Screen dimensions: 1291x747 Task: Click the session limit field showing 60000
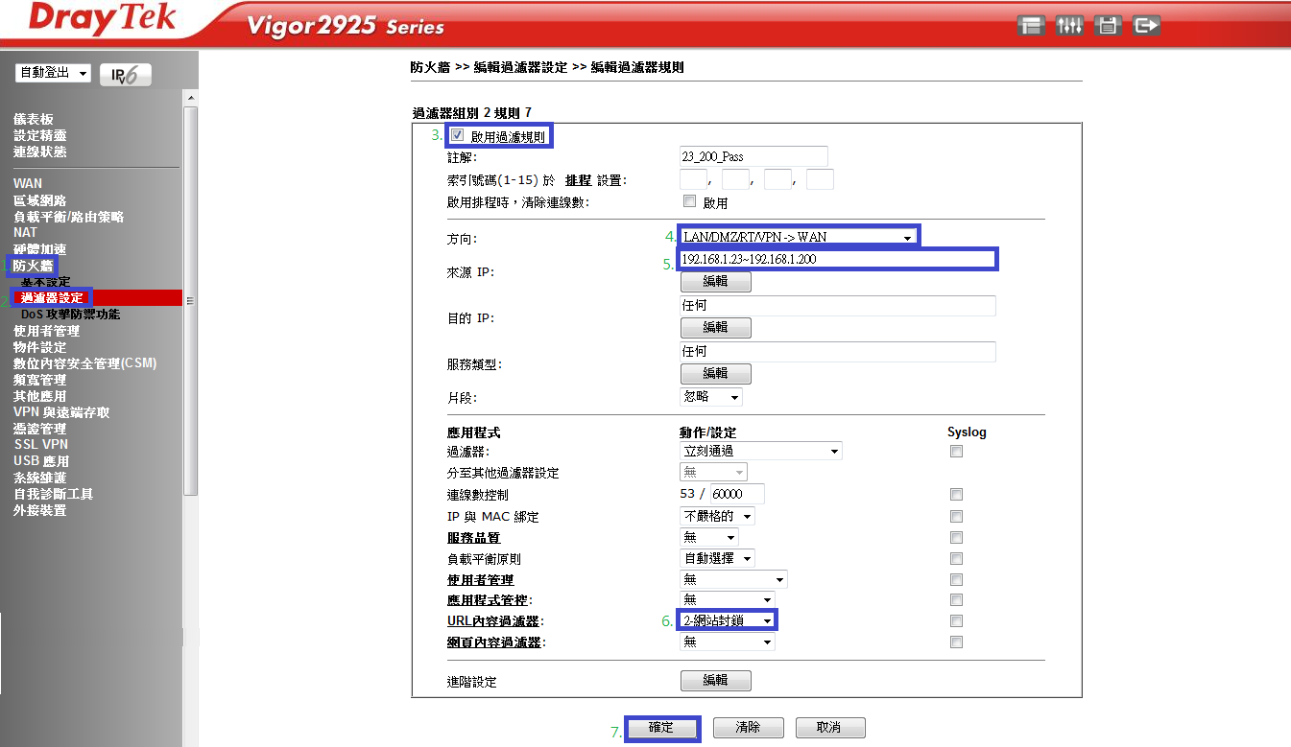point(737,494)
